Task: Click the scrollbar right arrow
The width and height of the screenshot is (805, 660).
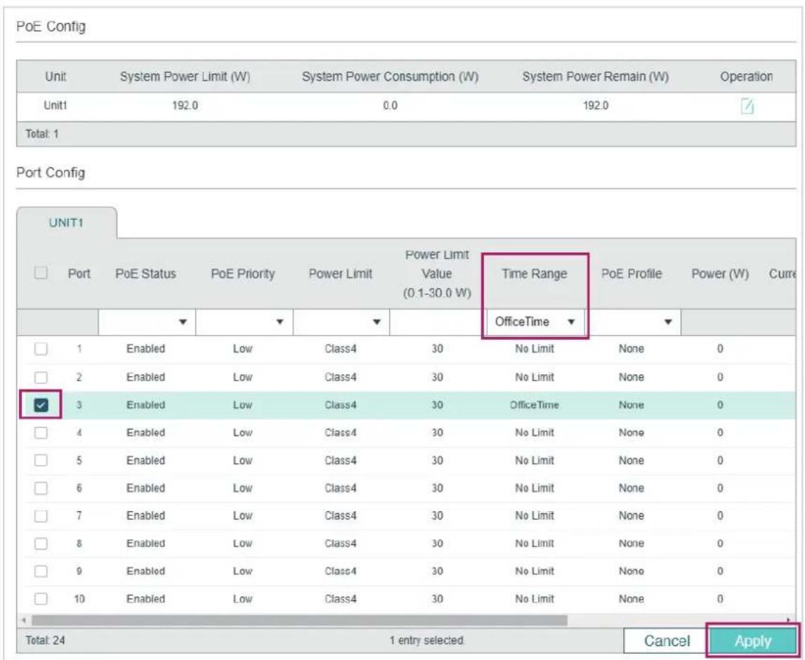Action: click(x=790, y=621)
